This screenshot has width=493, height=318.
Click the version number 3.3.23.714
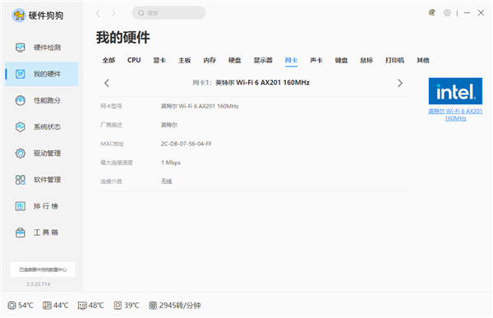39,284
